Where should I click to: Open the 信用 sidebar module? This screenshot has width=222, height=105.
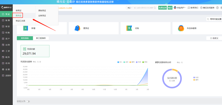click(6, 63)
